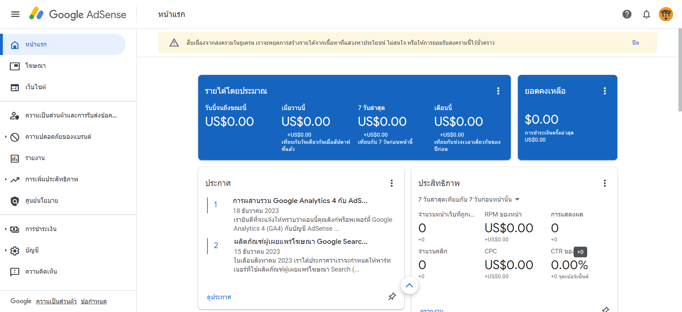The image size is (682, 312).
Task: Click the RPM ของหน้า metric label
Action: click(x=503, y=214)
